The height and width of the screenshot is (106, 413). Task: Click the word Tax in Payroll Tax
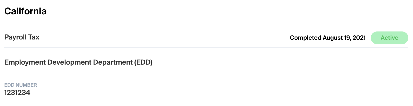pos(34,37)
